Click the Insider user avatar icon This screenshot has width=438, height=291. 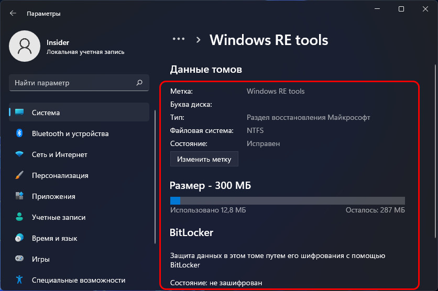(25, 46)
